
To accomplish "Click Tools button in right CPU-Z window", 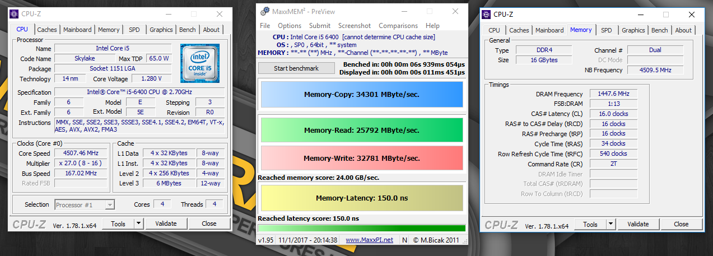I will 590,224.
